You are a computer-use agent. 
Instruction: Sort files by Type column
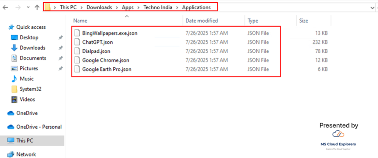tap(253, 21)
